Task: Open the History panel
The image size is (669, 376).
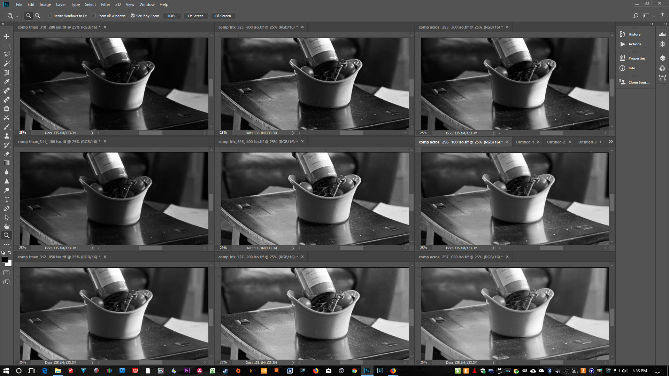Action: (x=634, y=34)
